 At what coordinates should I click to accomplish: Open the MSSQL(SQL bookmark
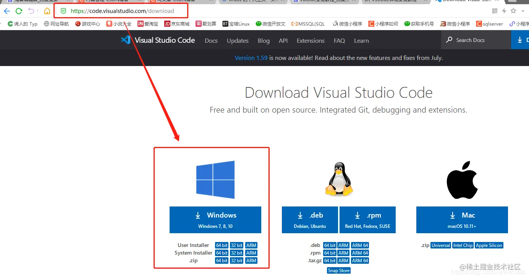point(308,24)
